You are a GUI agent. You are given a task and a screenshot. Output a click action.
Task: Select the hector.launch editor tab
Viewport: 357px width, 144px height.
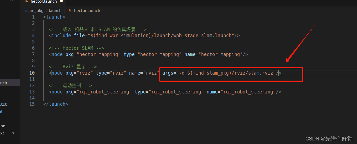44,2
